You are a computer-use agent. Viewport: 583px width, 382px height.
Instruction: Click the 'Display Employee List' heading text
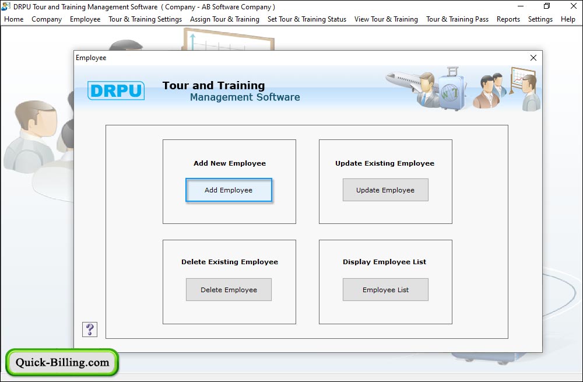[x=384, y=262]
